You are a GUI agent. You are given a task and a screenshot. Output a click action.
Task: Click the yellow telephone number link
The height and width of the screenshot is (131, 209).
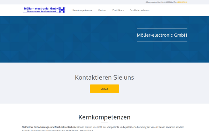click(182, 2)
